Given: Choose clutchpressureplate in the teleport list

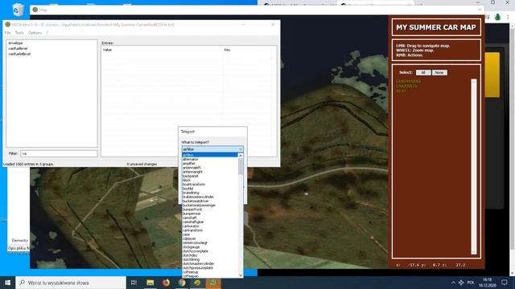Looking at the screenshot, I should coord(210,268).
